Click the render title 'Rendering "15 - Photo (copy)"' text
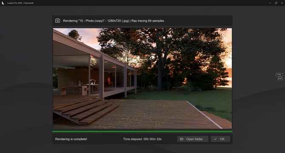285x153 pixels. coord(83,21)
